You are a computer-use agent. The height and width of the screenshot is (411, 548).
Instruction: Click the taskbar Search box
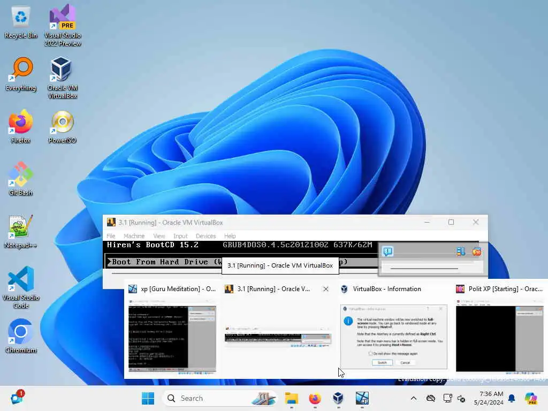coord(220,398)
